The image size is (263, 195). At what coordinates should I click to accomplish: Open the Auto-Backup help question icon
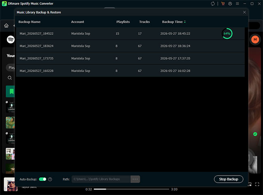(x=50, y=179)
